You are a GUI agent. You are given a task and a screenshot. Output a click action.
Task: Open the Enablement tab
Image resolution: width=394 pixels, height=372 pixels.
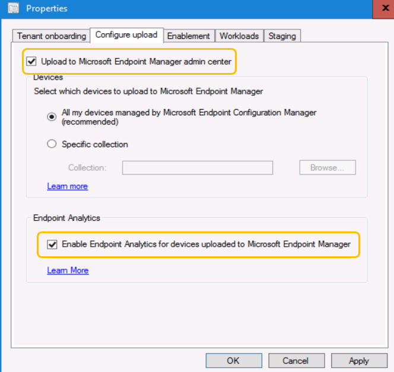189,36
